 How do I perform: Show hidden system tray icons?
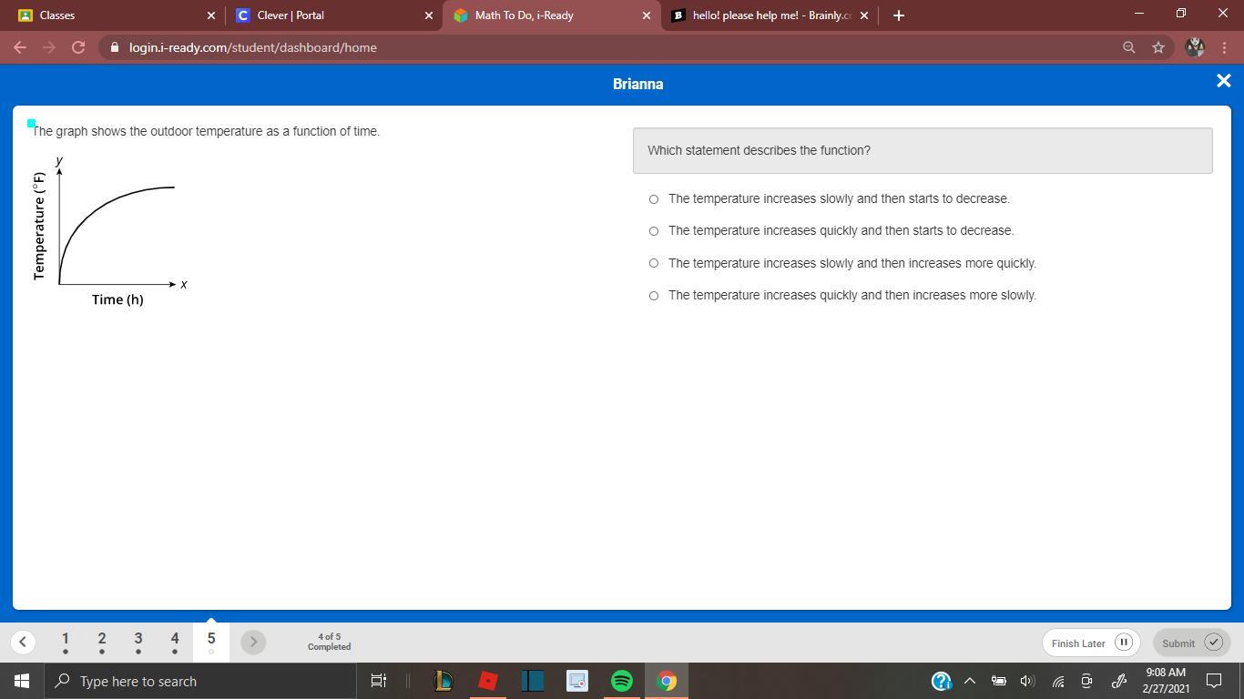[970, 681]
